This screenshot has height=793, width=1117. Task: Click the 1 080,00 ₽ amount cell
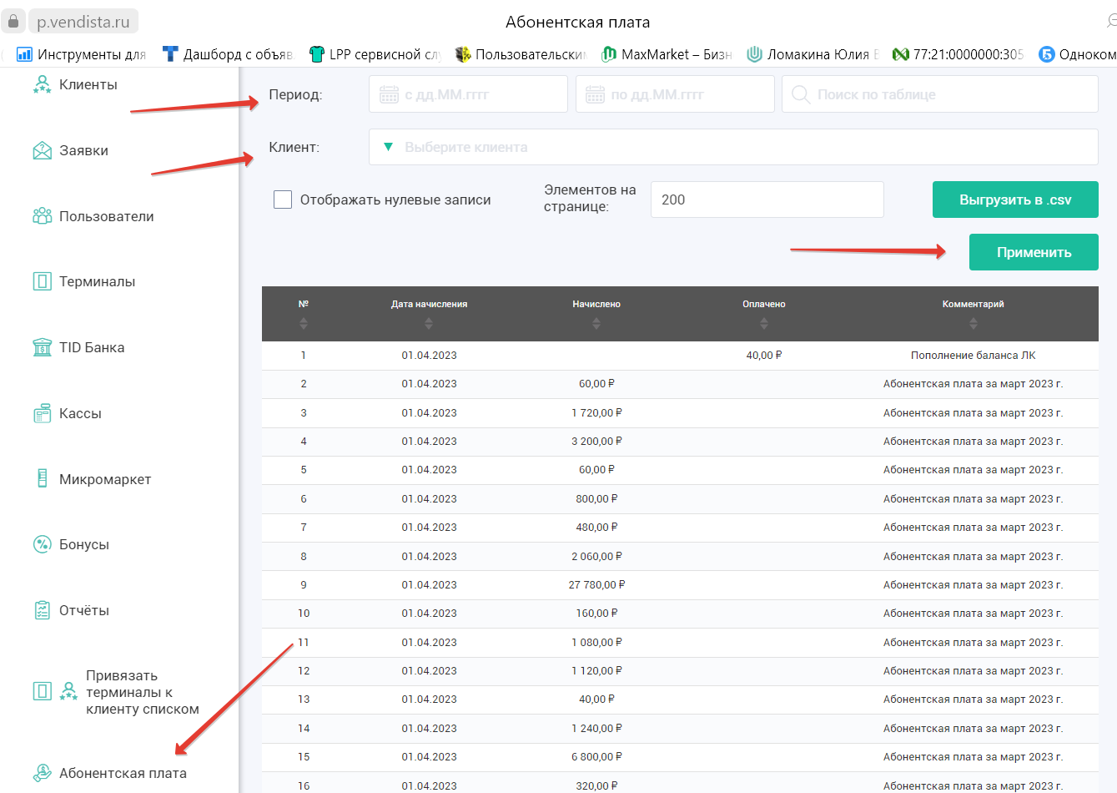tap(596, 642)
